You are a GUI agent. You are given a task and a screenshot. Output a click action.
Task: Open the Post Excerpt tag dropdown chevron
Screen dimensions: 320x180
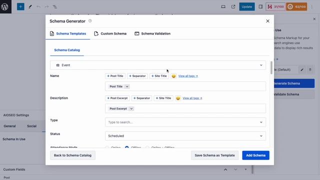131,109
